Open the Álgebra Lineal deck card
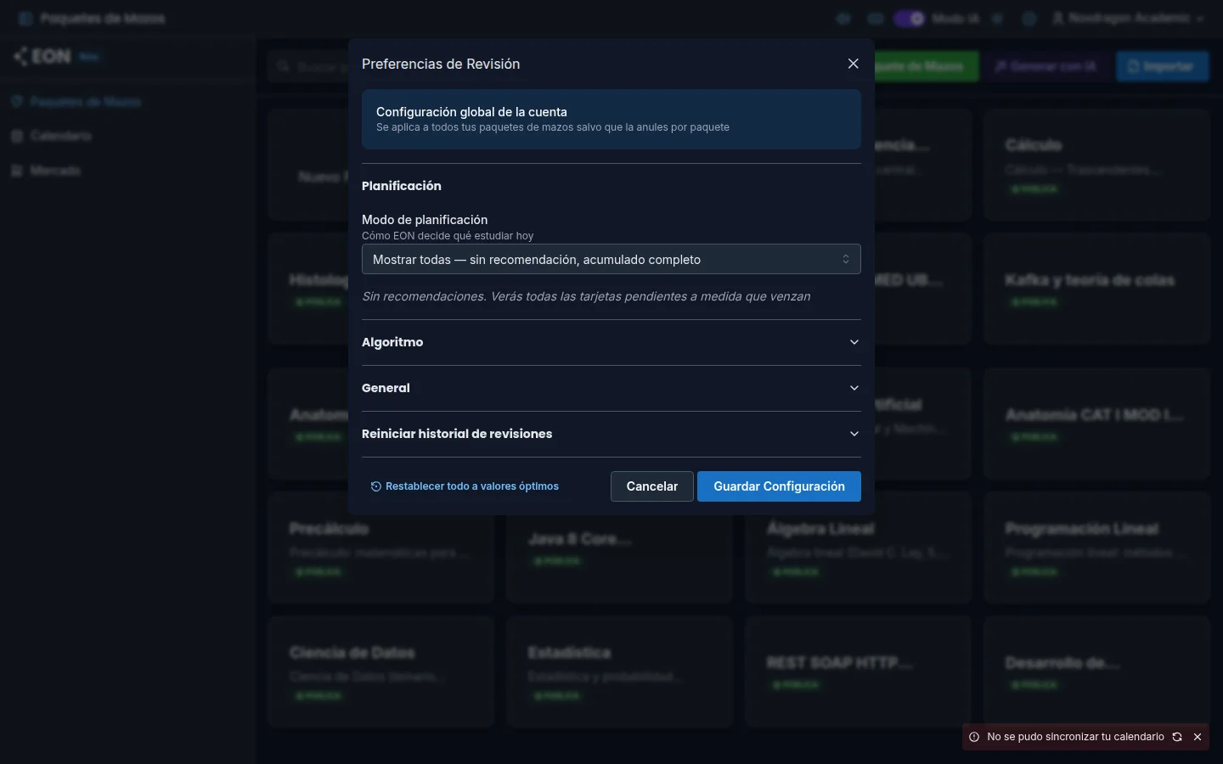Viewport: 1223px width, 764px height. 858,548
